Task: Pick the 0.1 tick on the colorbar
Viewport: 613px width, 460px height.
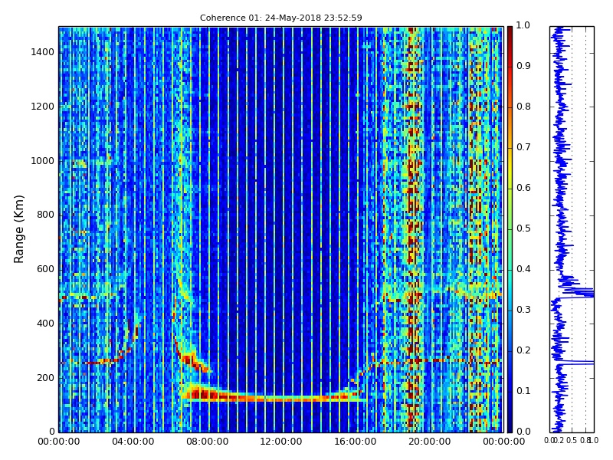Action: click(x=523, y=391)
